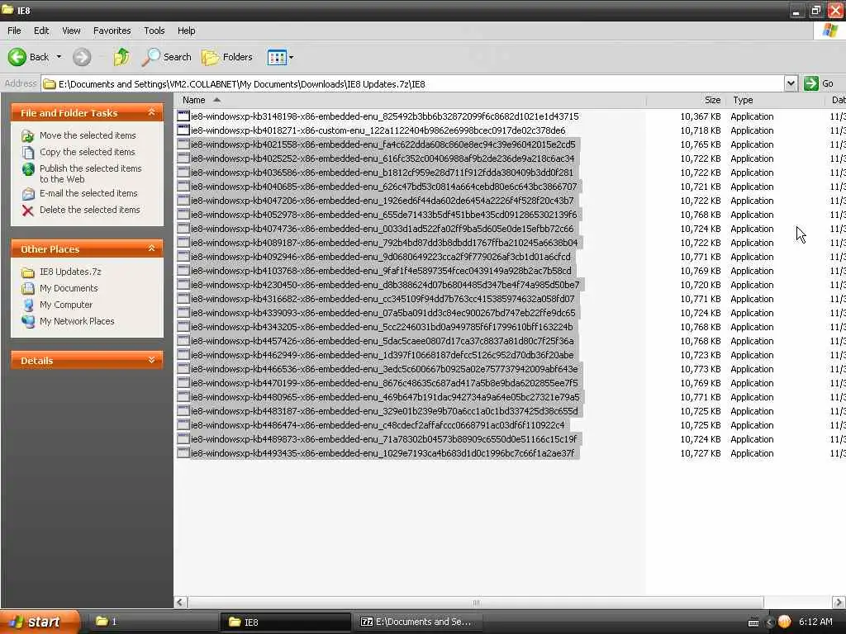
Task: Open the Edit menu
Action: 41,31
